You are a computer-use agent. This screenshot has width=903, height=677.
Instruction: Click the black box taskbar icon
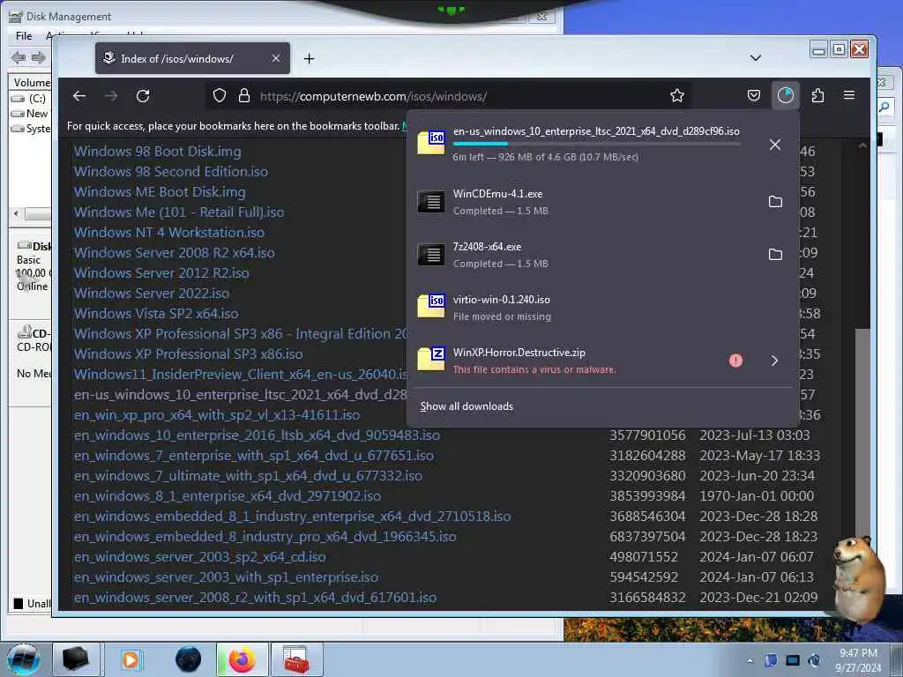click(x=76, y=659)
